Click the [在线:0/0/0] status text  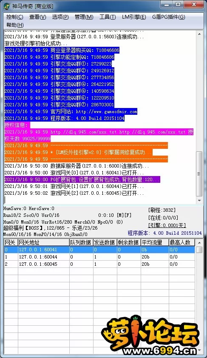(x=163, y=218)
